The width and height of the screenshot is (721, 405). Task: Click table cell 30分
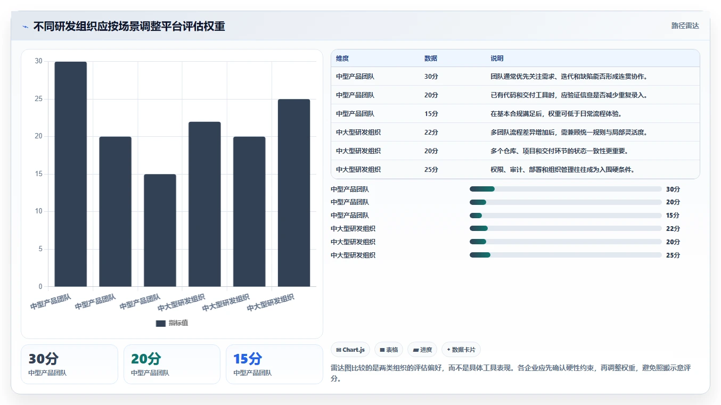click(x=431, y=77)
